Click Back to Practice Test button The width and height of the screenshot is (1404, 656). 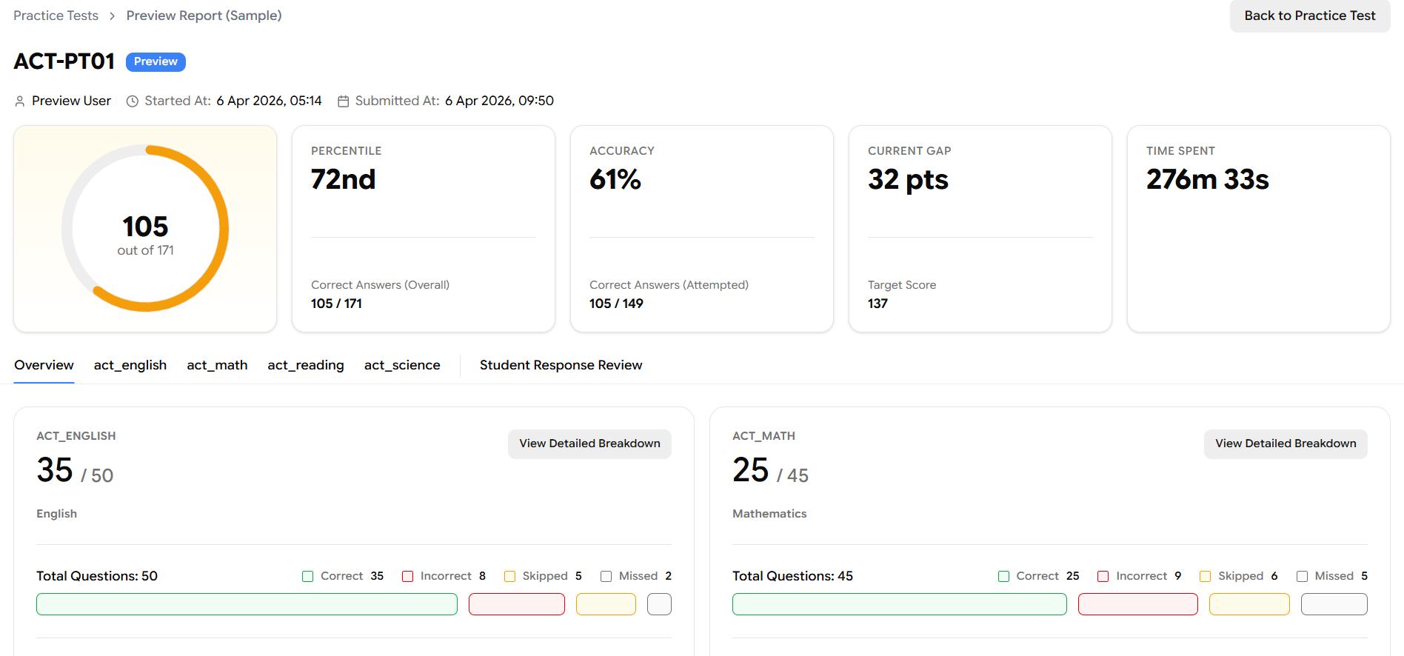tap(1309, 16)
